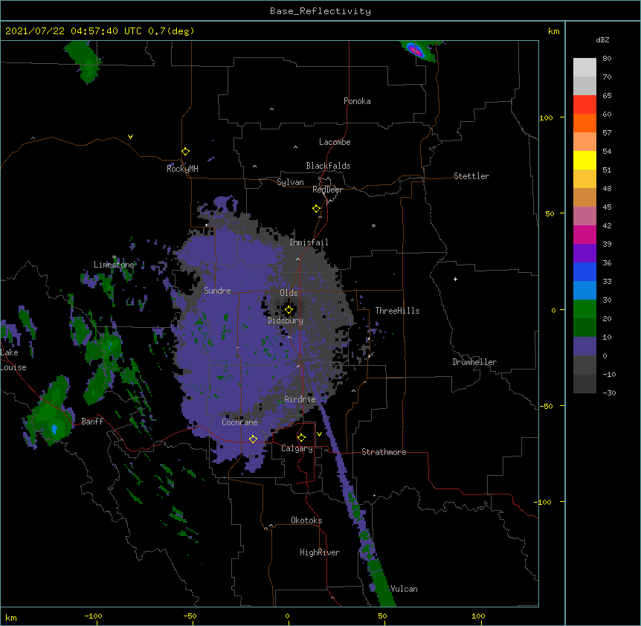Select the yellow diamond marker between Olds and Didsbury
641x626 pixels.
289,310
